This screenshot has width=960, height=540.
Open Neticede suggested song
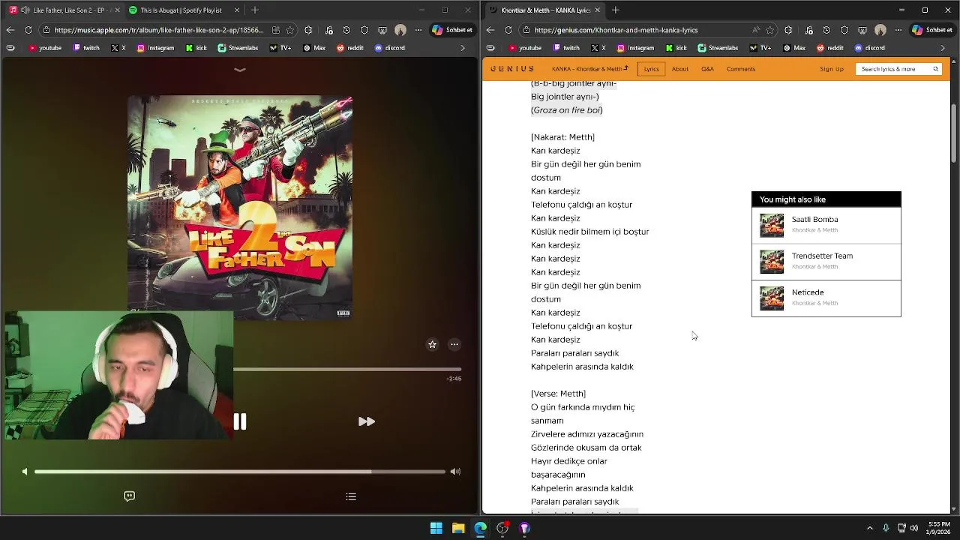point(826,298)
